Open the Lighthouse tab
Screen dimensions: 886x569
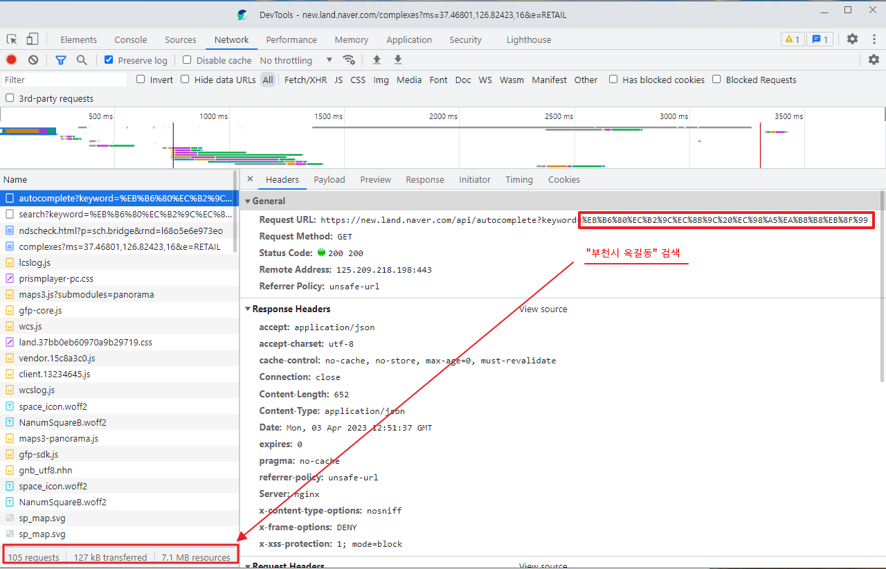(529, 39)
